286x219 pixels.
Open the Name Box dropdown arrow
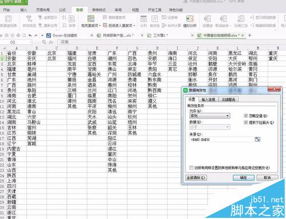click(30, 42)
